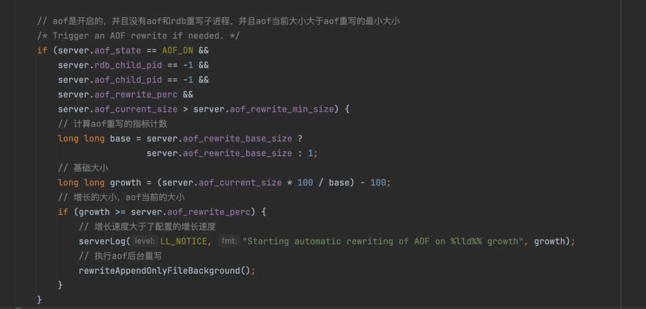The height and width of the screenshot is (309, 646).
Task: Click the "fmt:" parameter inlay hint
Action: point(229,241)
